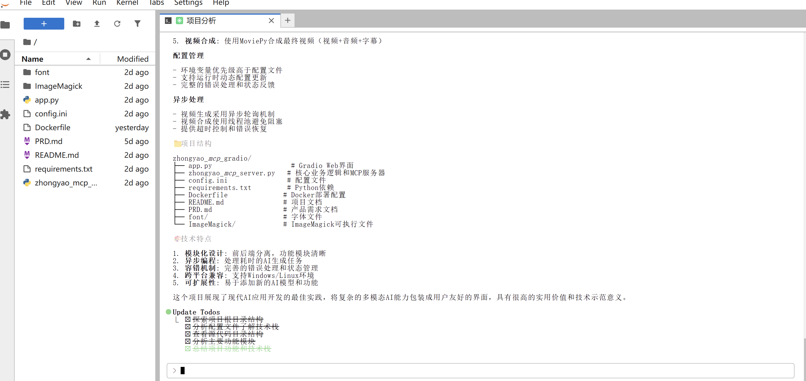Viewport: 806px width, 381px height.
Task: Click the Update Todos green status dot
Action: point(168,312)
